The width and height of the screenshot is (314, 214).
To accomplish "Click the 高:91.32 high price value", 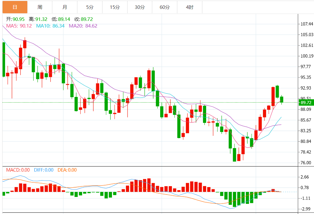I will coord(38,19).
